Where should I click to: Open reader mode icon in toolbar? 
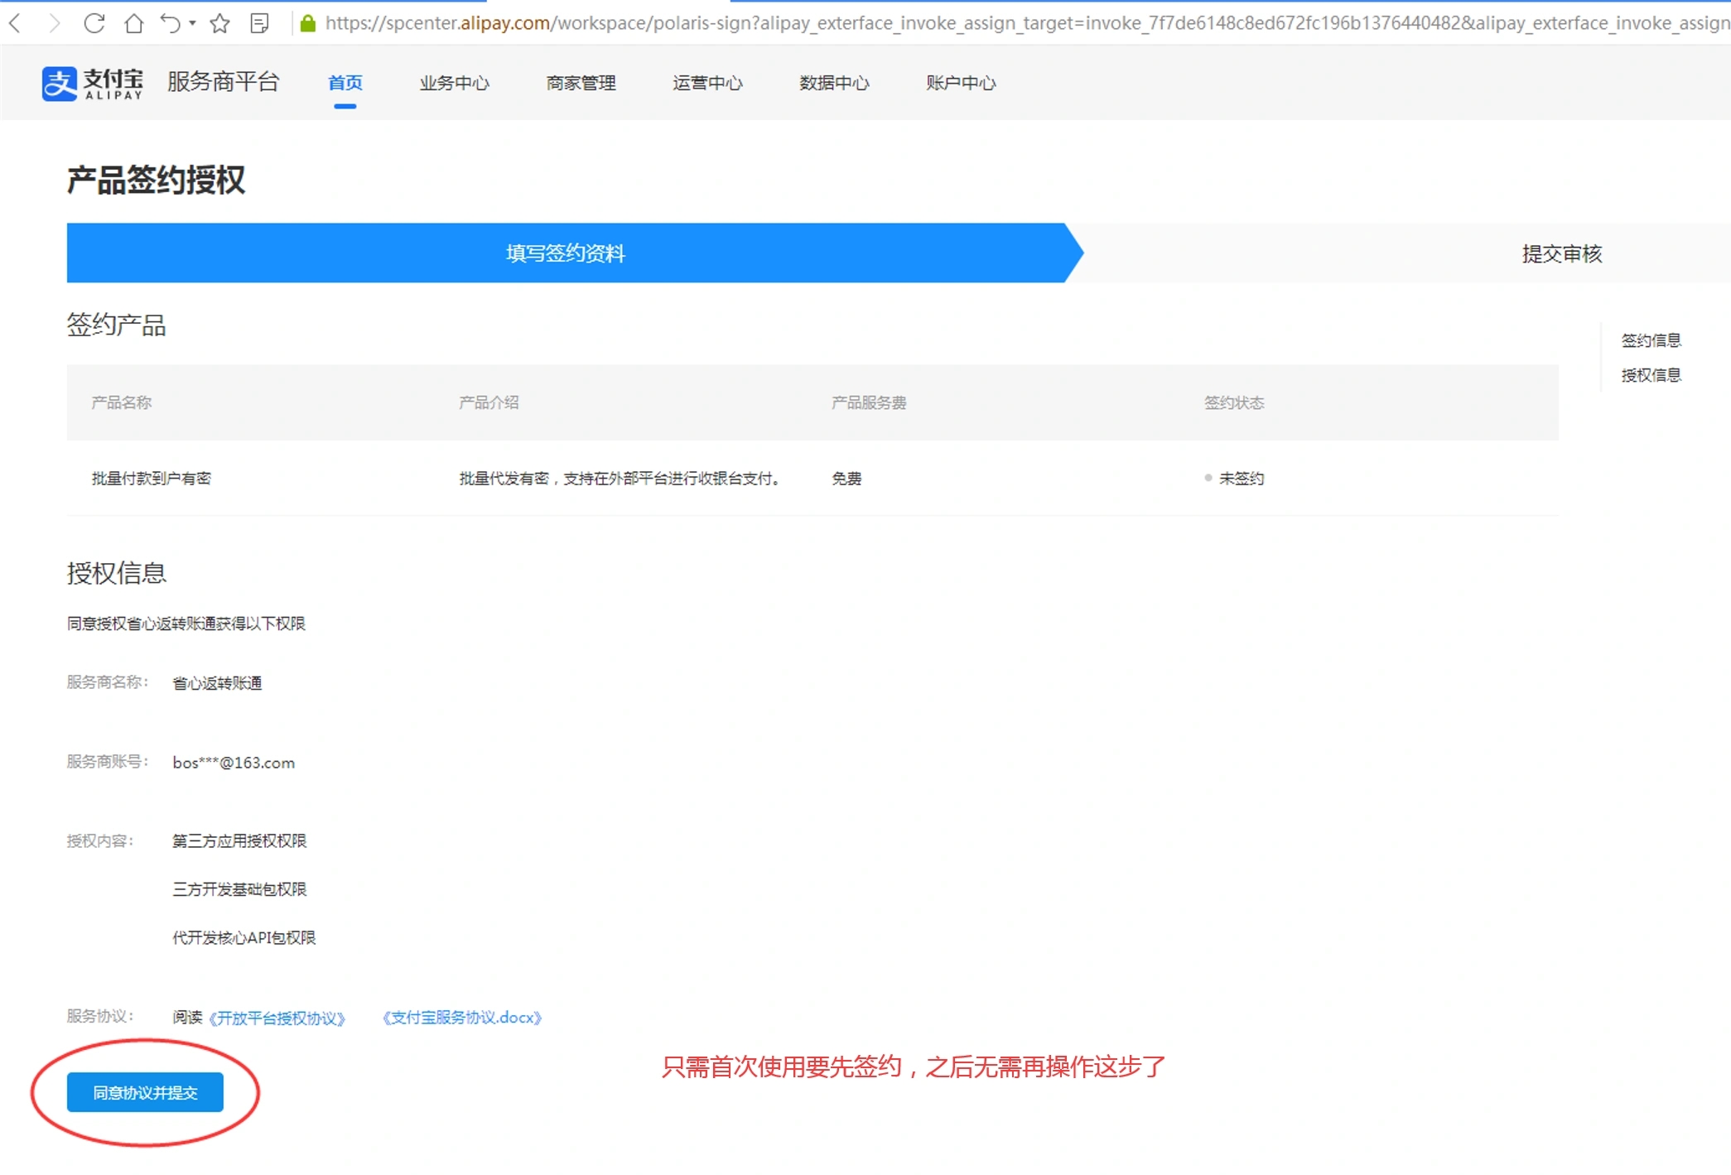click(x=259, y=23)
